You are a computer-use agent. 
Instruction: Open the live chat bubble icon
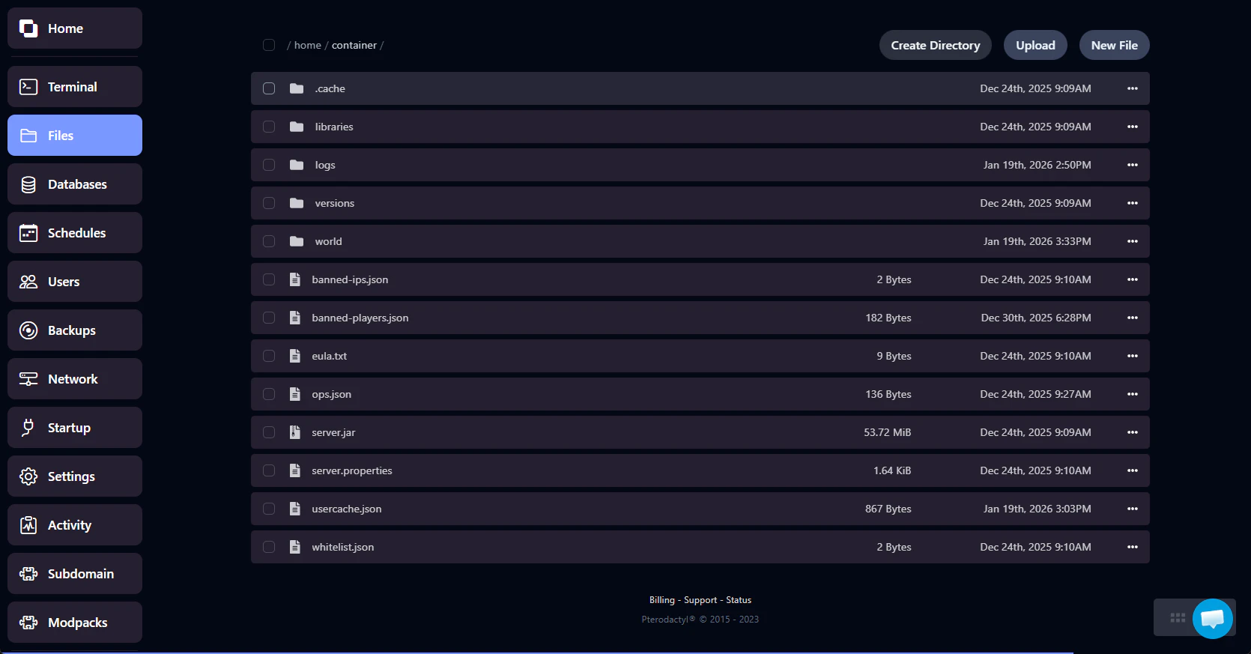tap(1212, 618)
